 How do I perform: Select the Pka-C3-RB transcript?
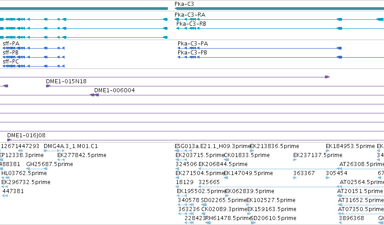[x=191, y=24]
